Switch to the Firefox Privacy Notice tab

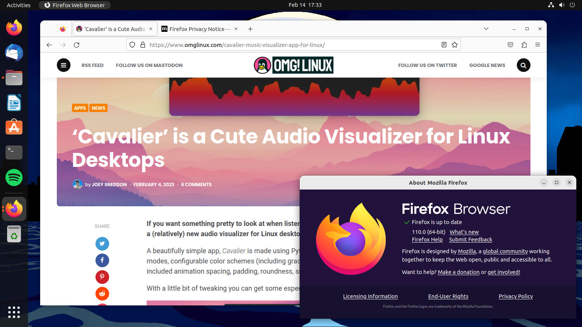tap(200, 29)
